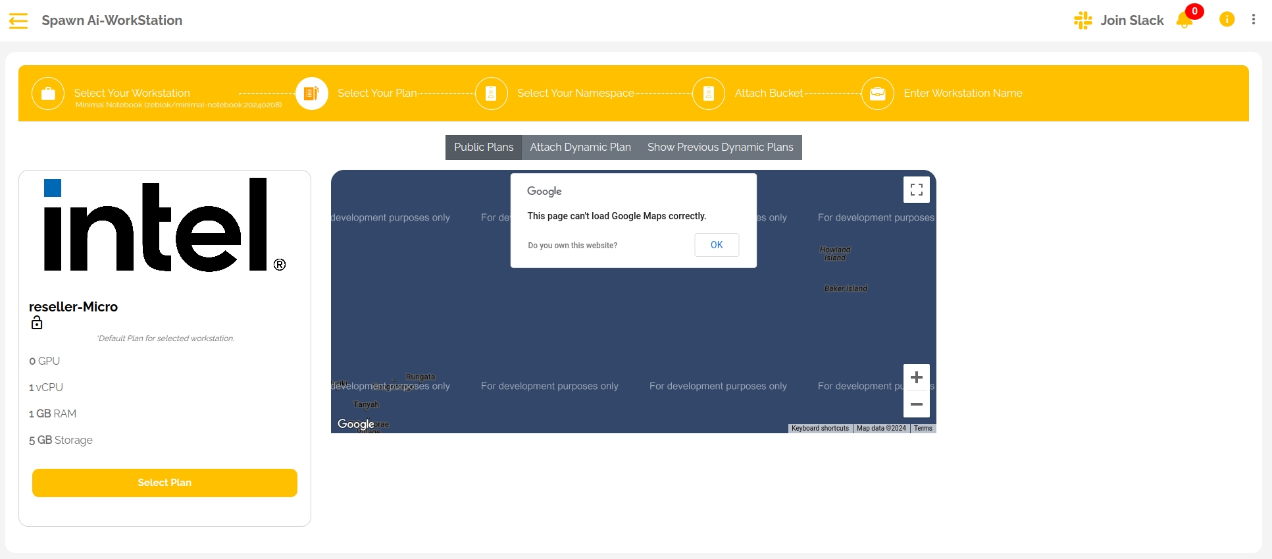Click the Select Your Plan step icon

[311, 93]
